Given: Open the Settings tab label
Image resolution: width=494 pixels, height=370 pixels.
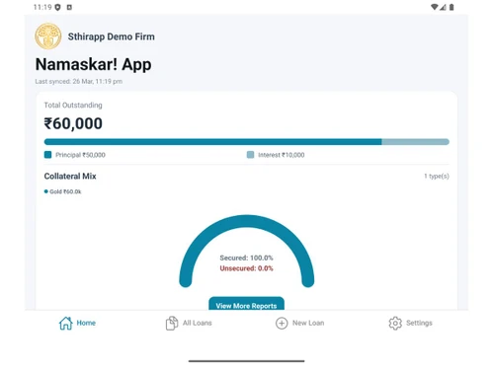Looking at the screenshot, I should tap(419, 323).
